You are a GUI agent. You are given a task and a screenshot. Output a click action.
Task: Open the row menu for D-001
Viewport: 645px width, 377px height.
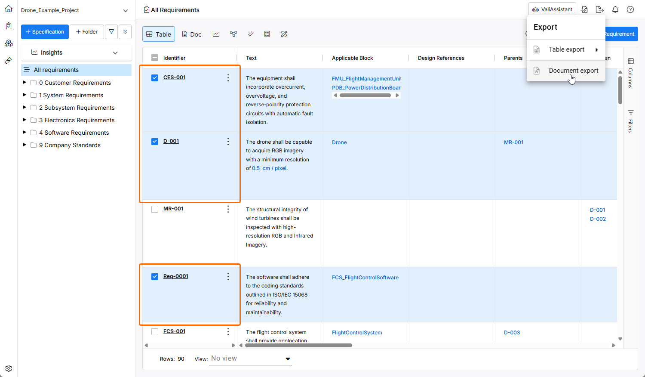tap(228, 142)
